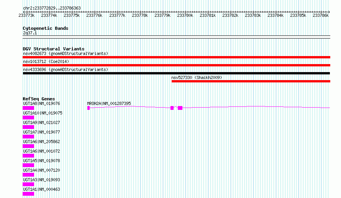Open gene label UGT1A3|NM_019093
Viewport: 341px width, 198px height.
(x=41, y=180)
